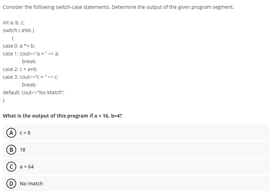
Task: Select answer option D circle
Action: pyautogui.click(x=11, y=184)
